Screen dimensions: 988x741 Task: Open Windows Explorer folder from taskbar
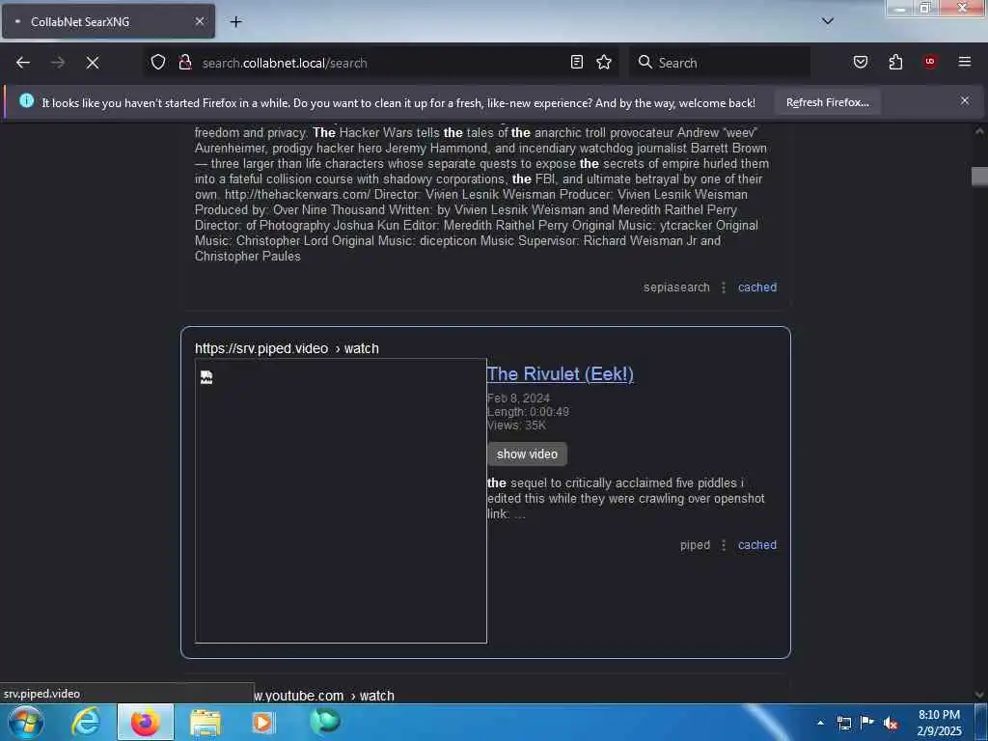tap(206, 722)
